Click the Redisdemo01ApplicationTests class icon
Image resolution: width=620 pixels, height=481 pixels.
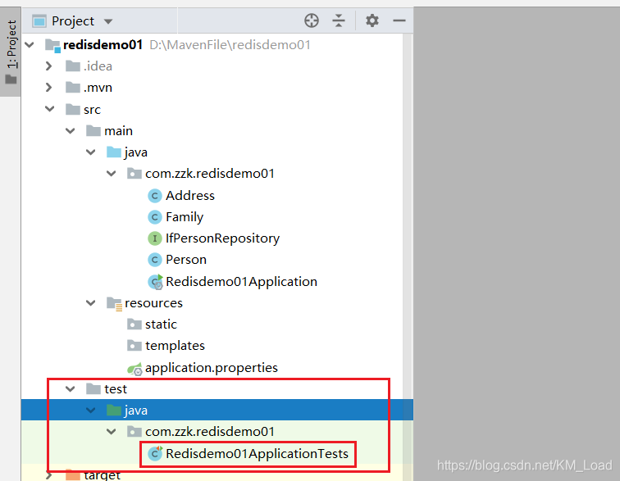[x=155, y=454]
